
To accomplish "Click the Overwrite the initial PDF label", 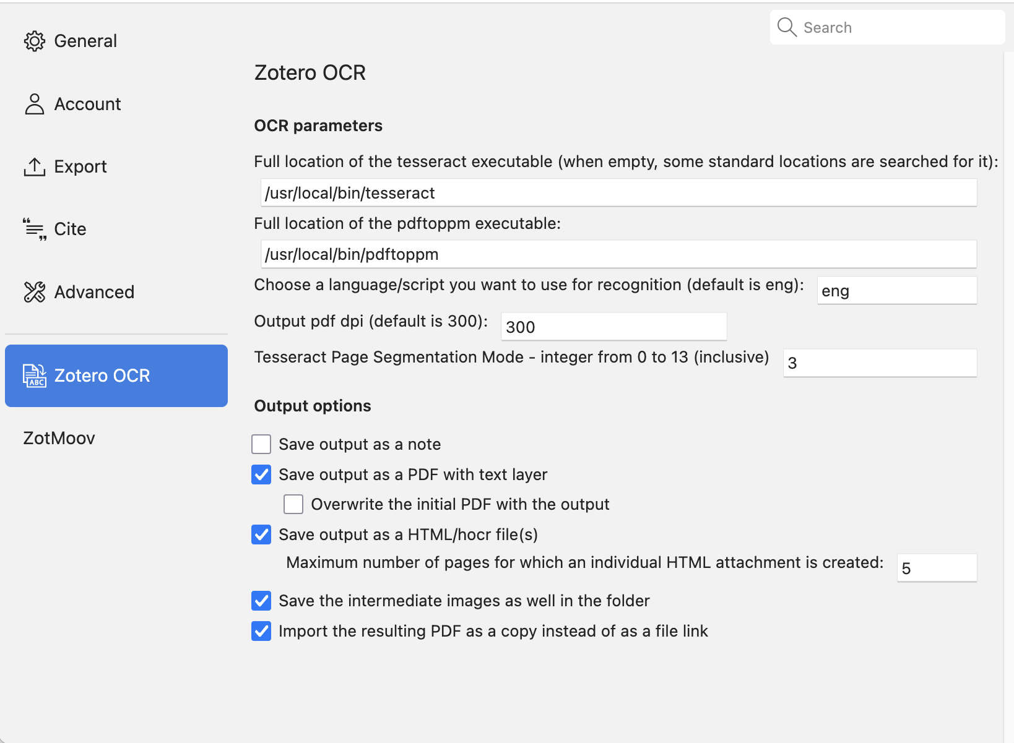I will pyautogui.click(x=460, y=504).
